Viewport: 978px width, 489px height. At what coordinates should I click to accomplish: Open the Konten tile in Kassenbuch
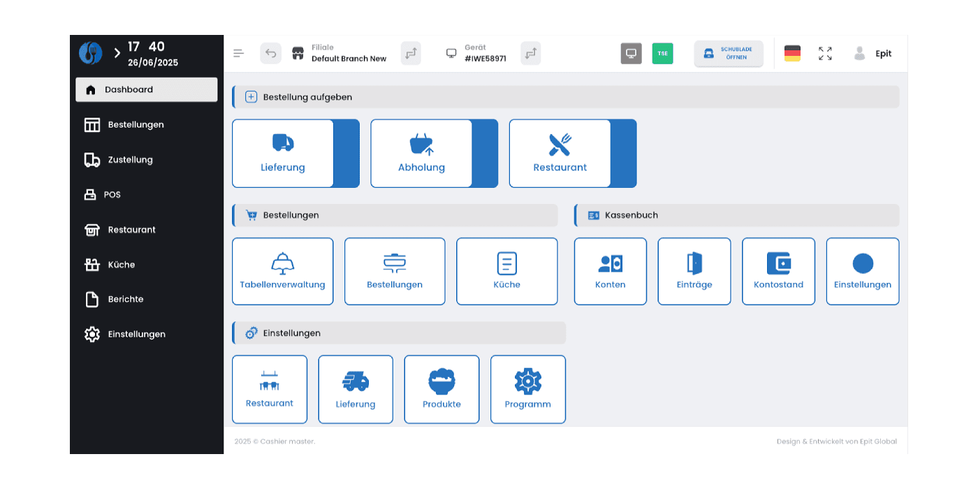coord(610,271)
